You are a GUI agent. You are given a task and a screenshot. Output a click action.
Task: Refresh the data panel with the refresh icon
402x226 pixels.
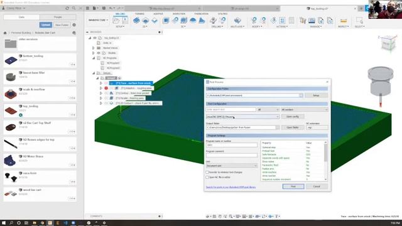point(67,8)
